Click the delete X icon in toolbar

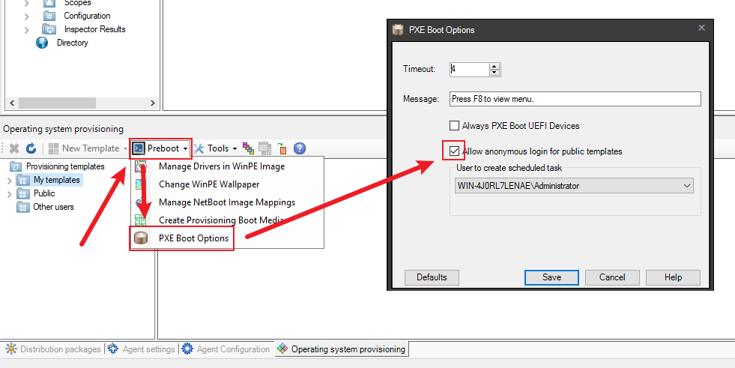click(x=14, y=148)
